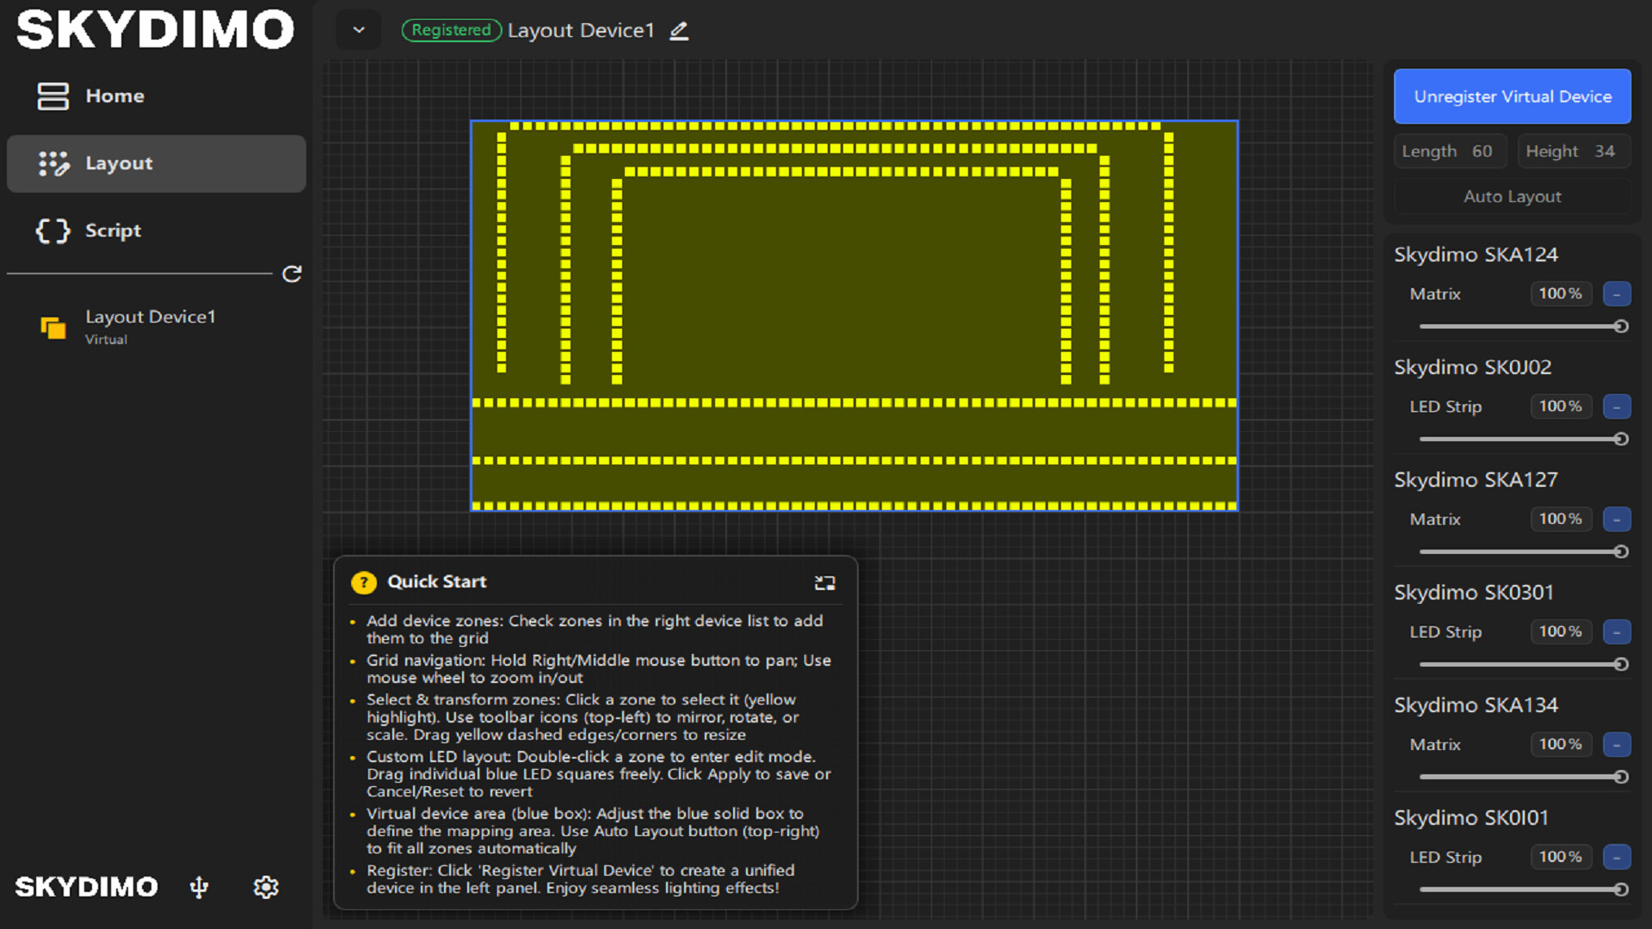The image size is (1652, 929).
Task: Click the Height value field
Action: tap(1574, 151)
